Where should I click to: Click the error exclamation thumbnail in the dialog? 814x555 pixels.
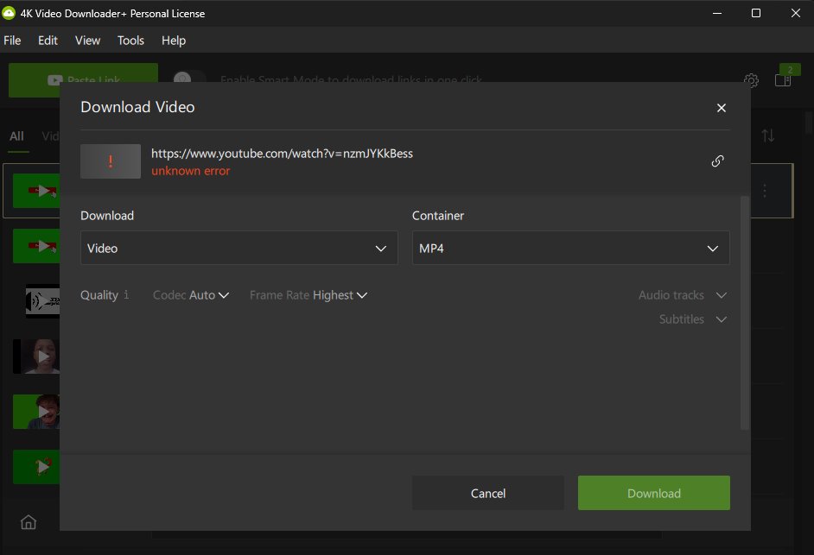pyautogui.click(x=110, y=161)
